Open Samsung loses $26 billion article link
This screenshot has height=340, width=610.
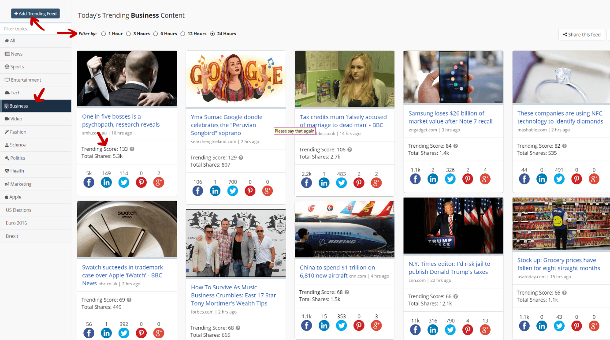point(450,117)
